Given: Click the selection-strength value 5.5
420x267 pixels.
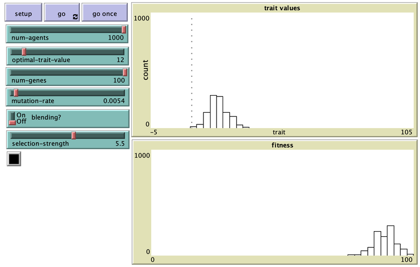Looking at the screenshot, I should coord(120,144).
